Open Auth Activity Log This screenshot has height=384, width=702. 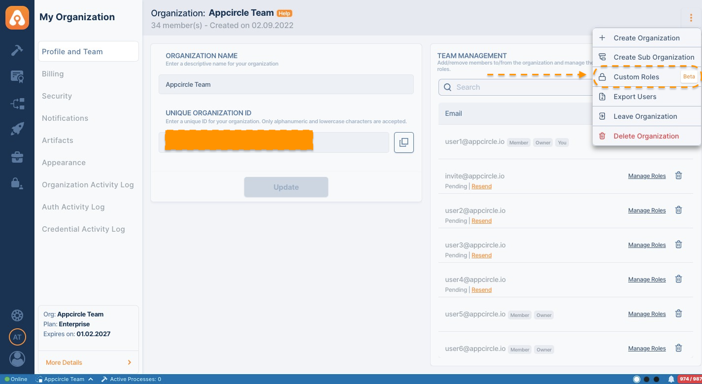pos(73,207)
